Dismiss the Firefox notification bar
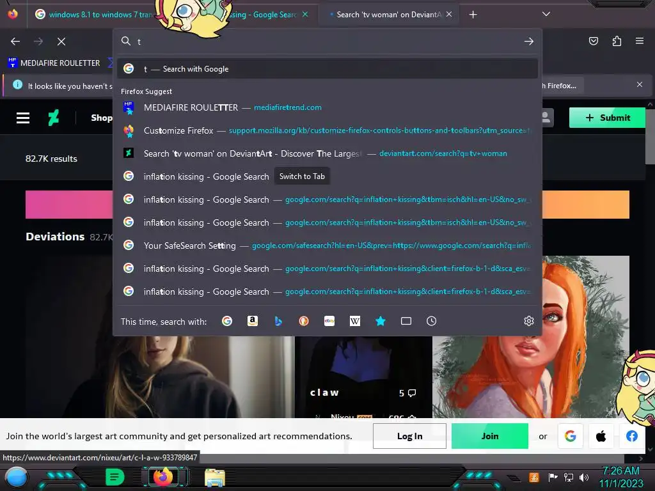The image size is (655, 491). (640, 85)
